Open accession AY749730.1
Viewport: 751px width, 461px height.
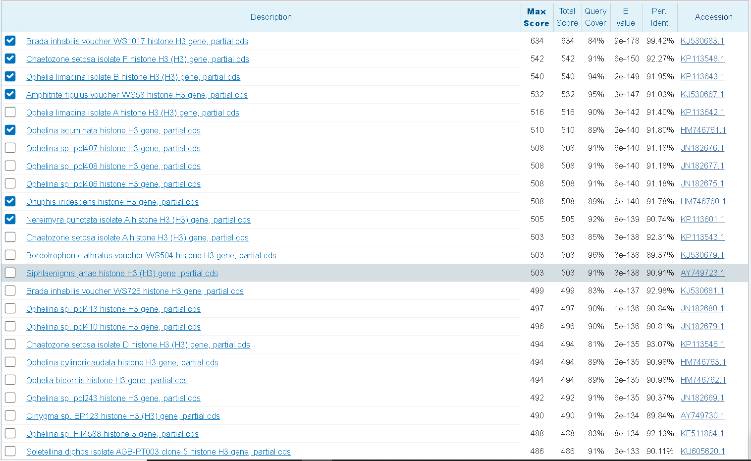[x=702, y=415]
